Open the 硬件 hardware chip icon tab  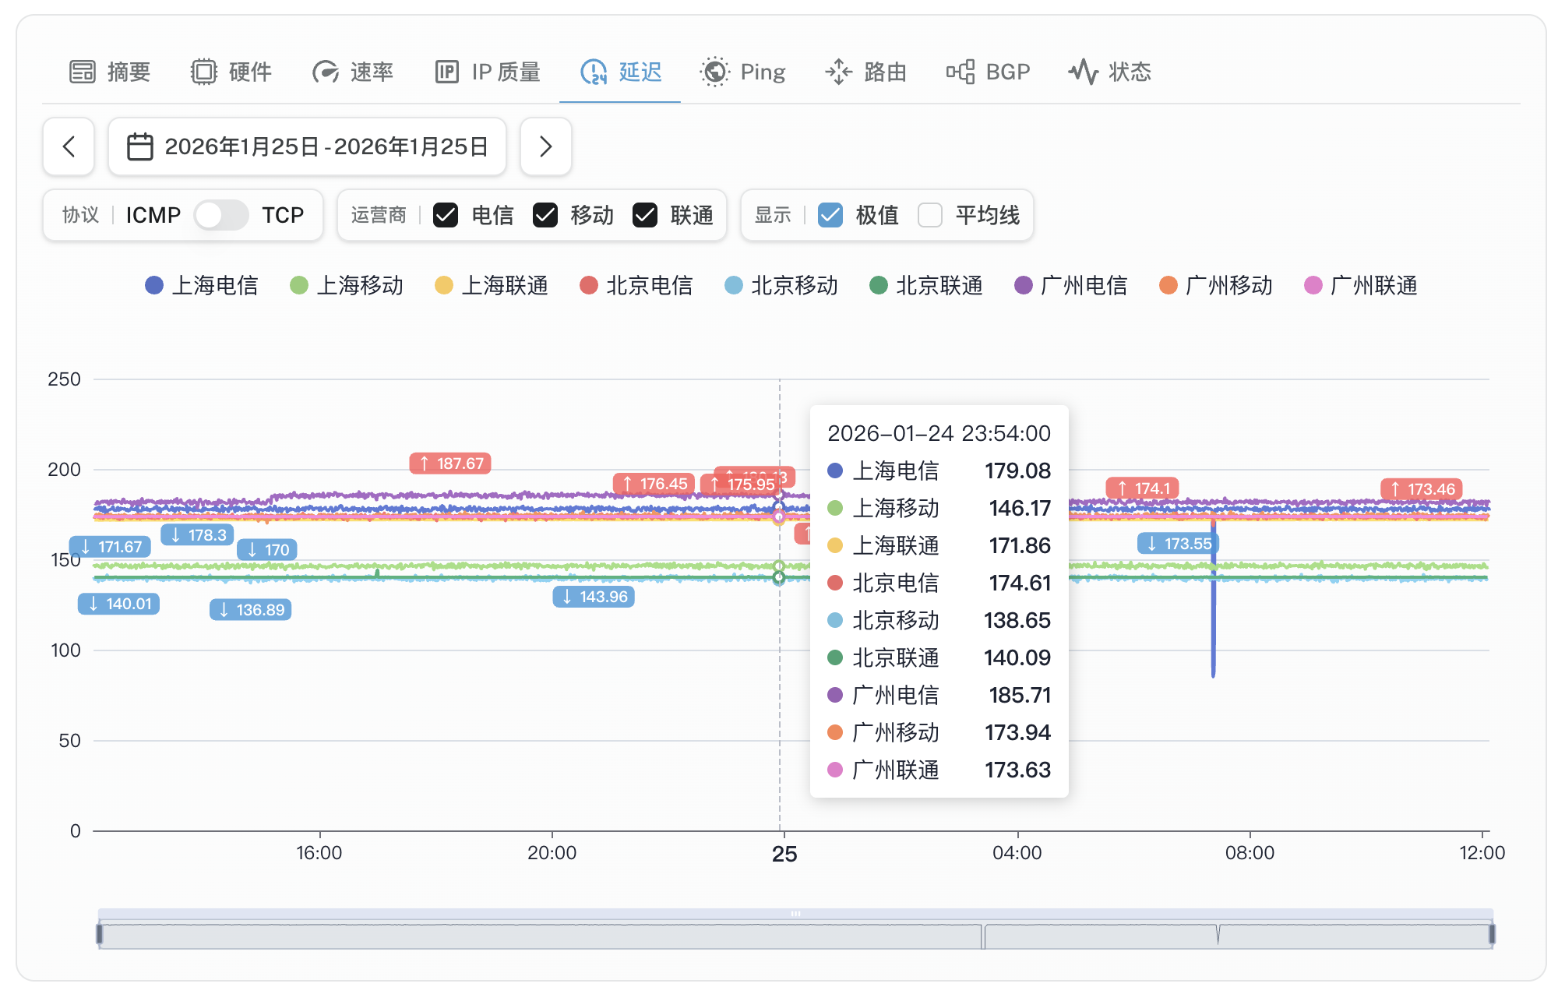(x=204, y=72)
